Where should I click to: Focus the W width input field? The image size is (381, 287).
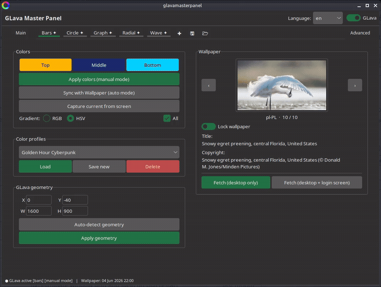[x=39, y=211]
